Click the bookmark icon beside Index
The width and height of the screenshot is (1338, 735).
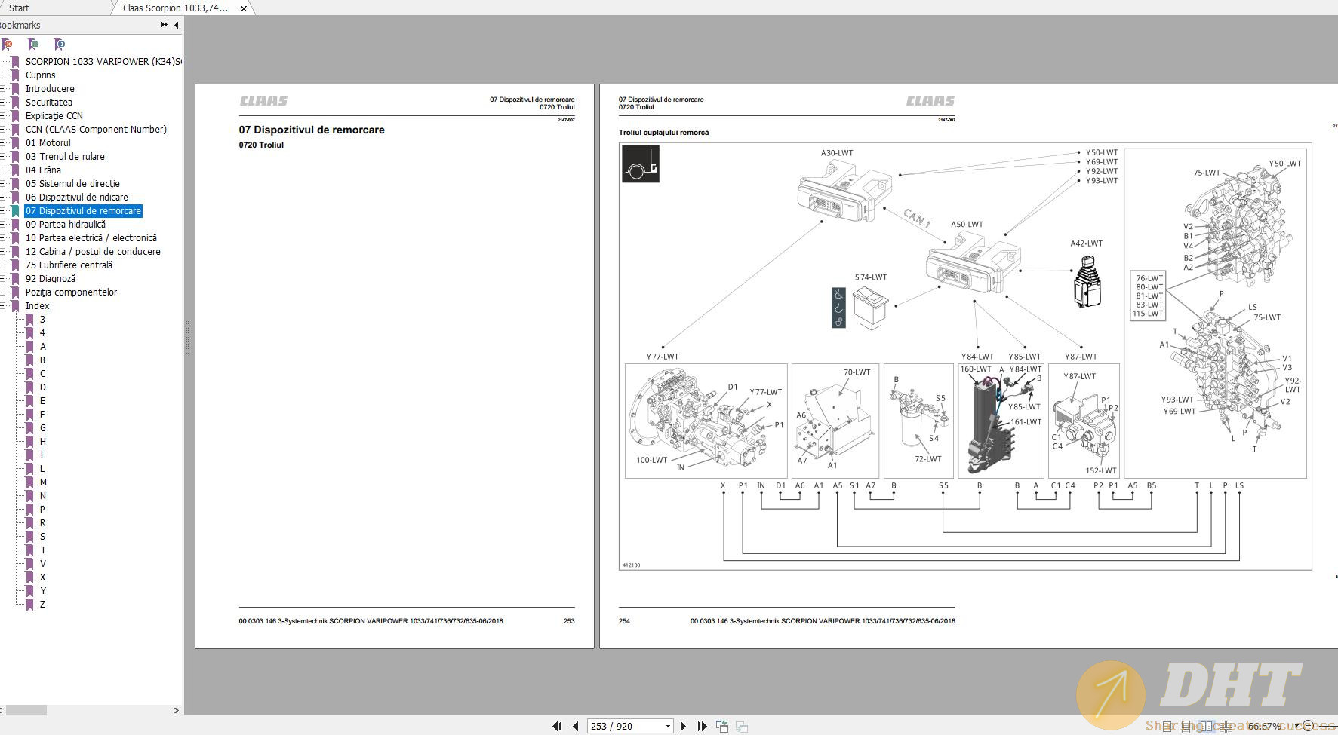tap(15, 305)
